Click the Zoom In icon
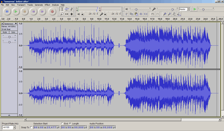The image size is (224, 131). click(x=165, y=14)
